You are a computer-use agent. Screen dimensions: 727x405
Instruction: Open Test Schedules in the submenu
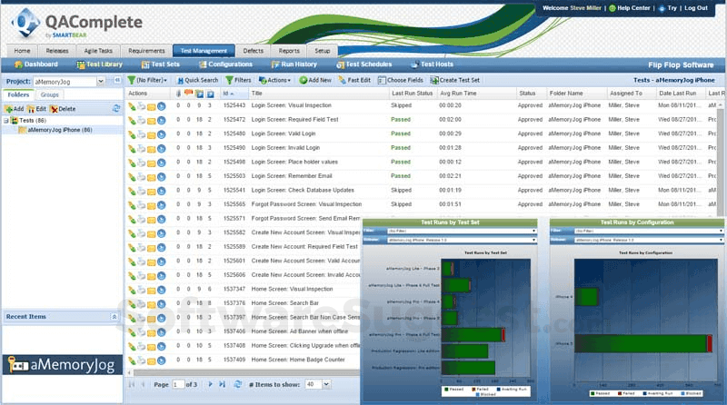click(x=364, y=64)
